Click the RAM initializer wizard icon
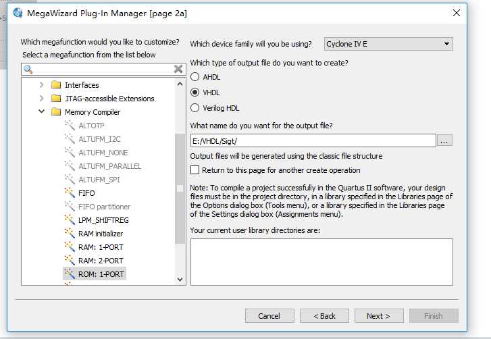491x339 pixels. (x=70, y=233)
